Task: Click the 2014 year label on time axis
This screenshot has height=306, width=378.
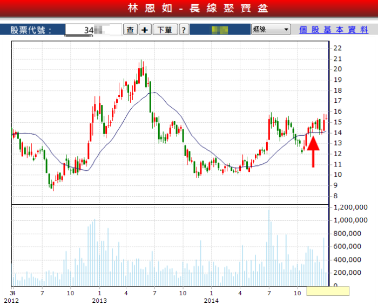Action: point(211,301)
